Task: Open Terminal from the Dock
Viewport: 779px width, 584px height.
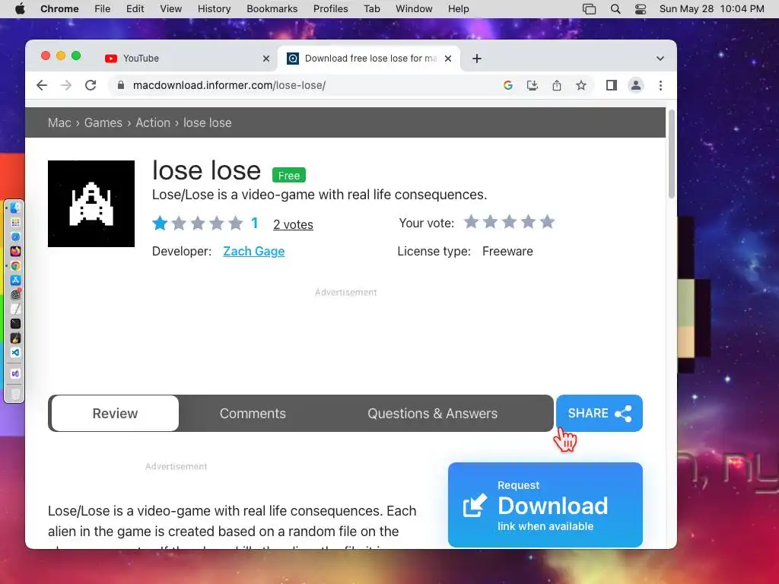Action: tap(15, 324)
